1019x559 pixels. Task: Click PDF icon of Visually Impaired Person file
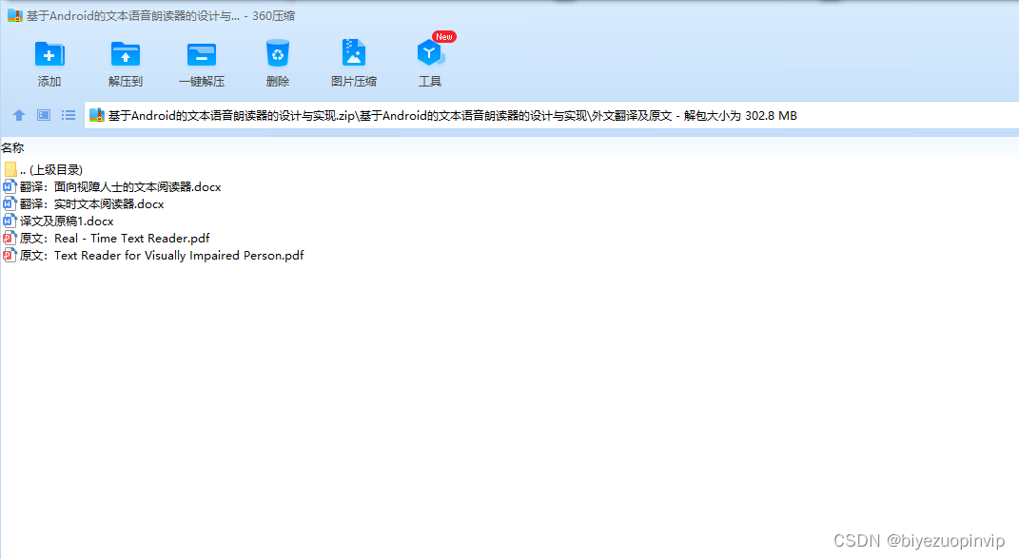click(10, 255)
